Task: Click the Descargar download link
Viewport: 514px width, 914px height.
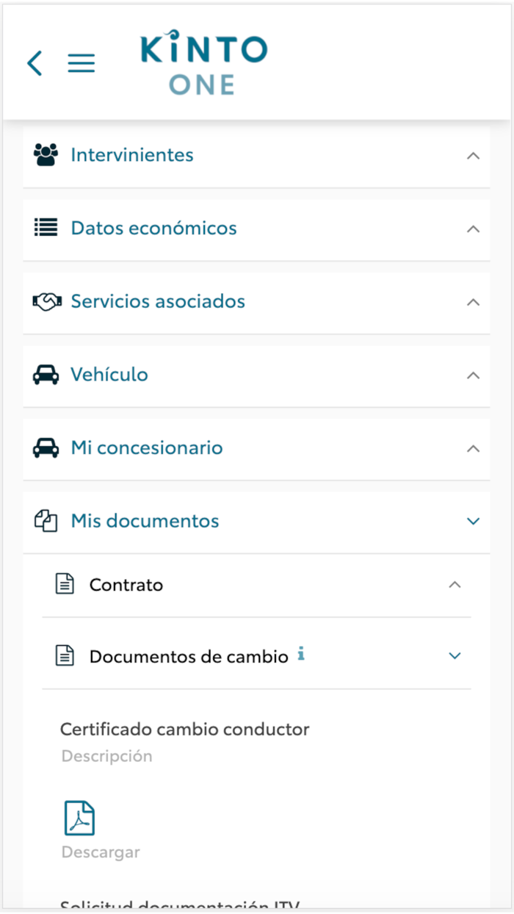Action: click(x=101, y=852)
